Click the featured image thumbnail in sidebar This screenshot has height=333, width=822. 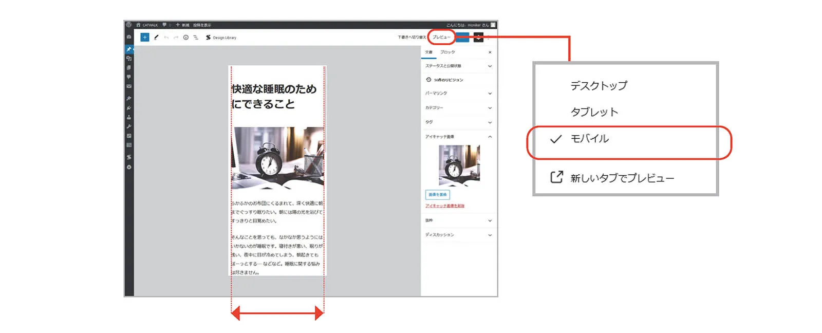pyautogui.click(x=459, y=165)
